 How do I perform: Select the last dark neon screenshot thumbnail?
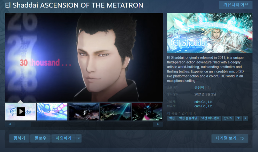click(x=147, y=112)
